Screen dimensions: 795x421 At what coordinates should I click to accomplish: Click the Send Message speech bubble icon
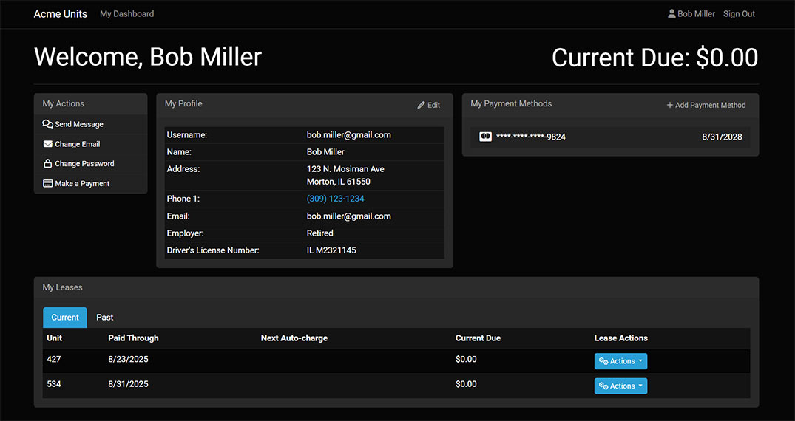pos(47,124)
